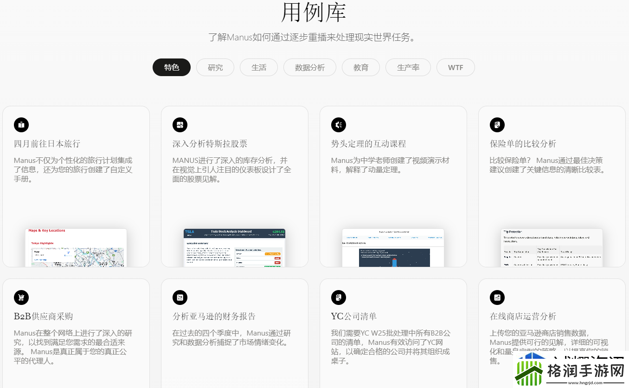Open the 在线商店运营分析 title
The image size is (629, 388).
click(523, 317)
